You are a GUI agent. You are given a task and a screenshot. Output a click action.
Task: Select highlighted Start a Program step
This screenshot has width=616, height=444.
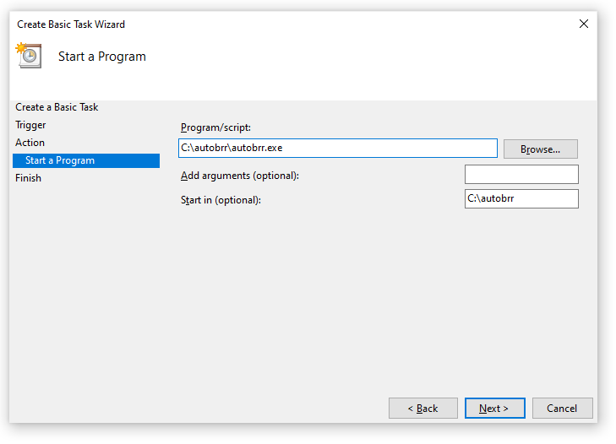86,160
